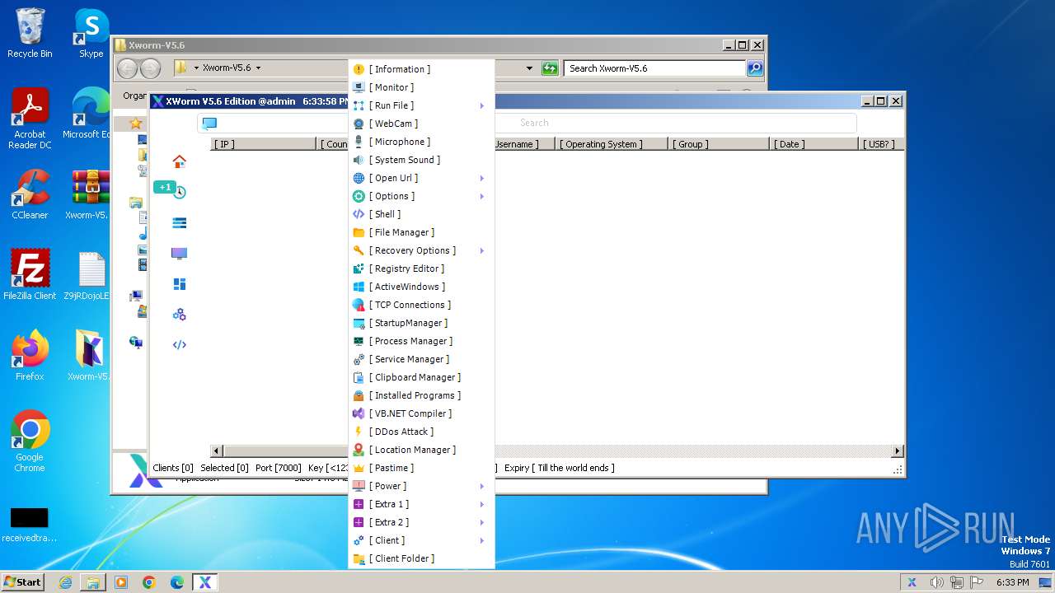Open the Google Chrome desktop shortcut
The width and height of the screenshot is (1055, 593).
[x=30, y=441]
